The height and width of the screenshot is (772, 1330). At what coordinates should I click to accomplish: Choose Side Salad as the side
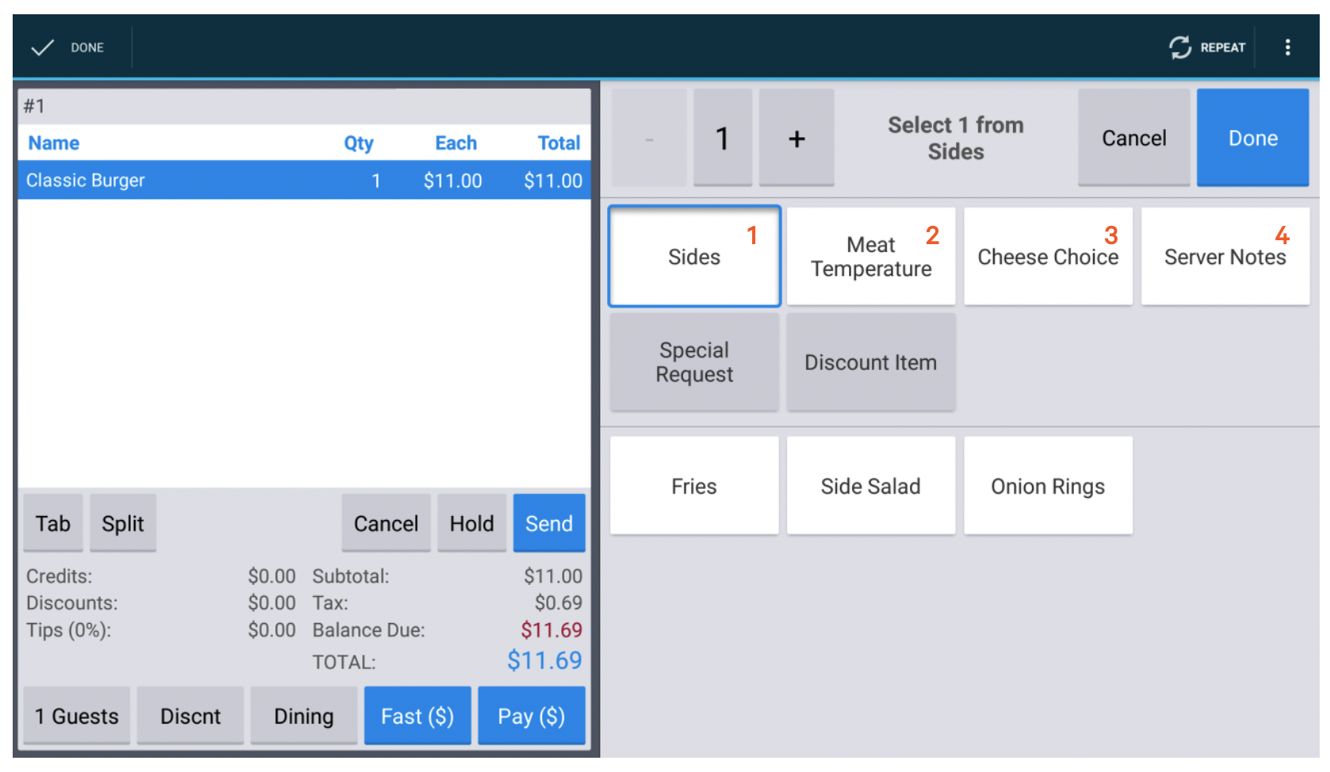[870, 485]
